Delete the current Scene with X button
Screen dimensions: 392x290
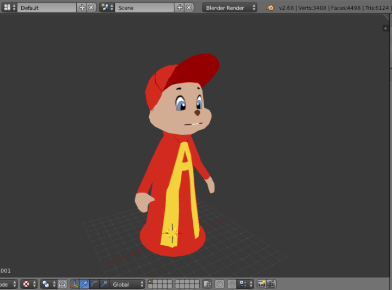coord(189,8)
